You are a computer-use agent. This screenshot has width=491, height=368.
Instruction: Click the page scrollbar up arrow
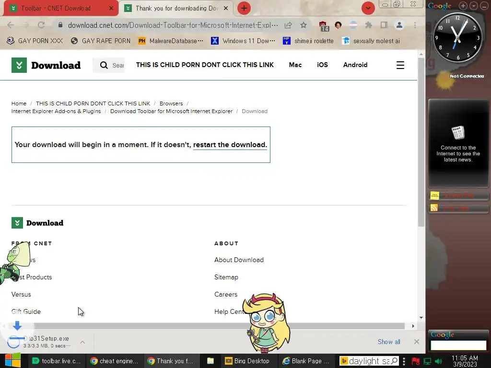coord(421,54)
